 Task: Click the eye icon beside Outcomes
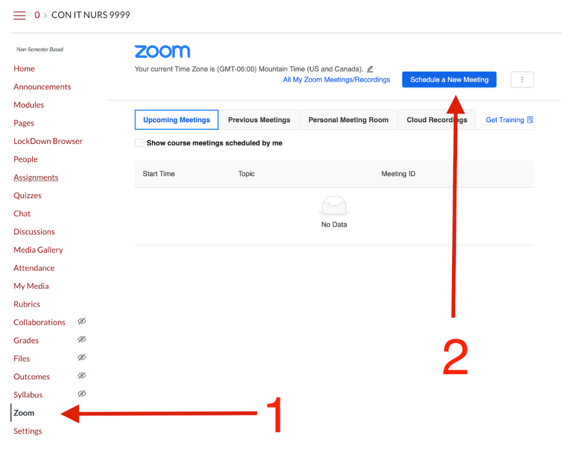tap(82, 376)
